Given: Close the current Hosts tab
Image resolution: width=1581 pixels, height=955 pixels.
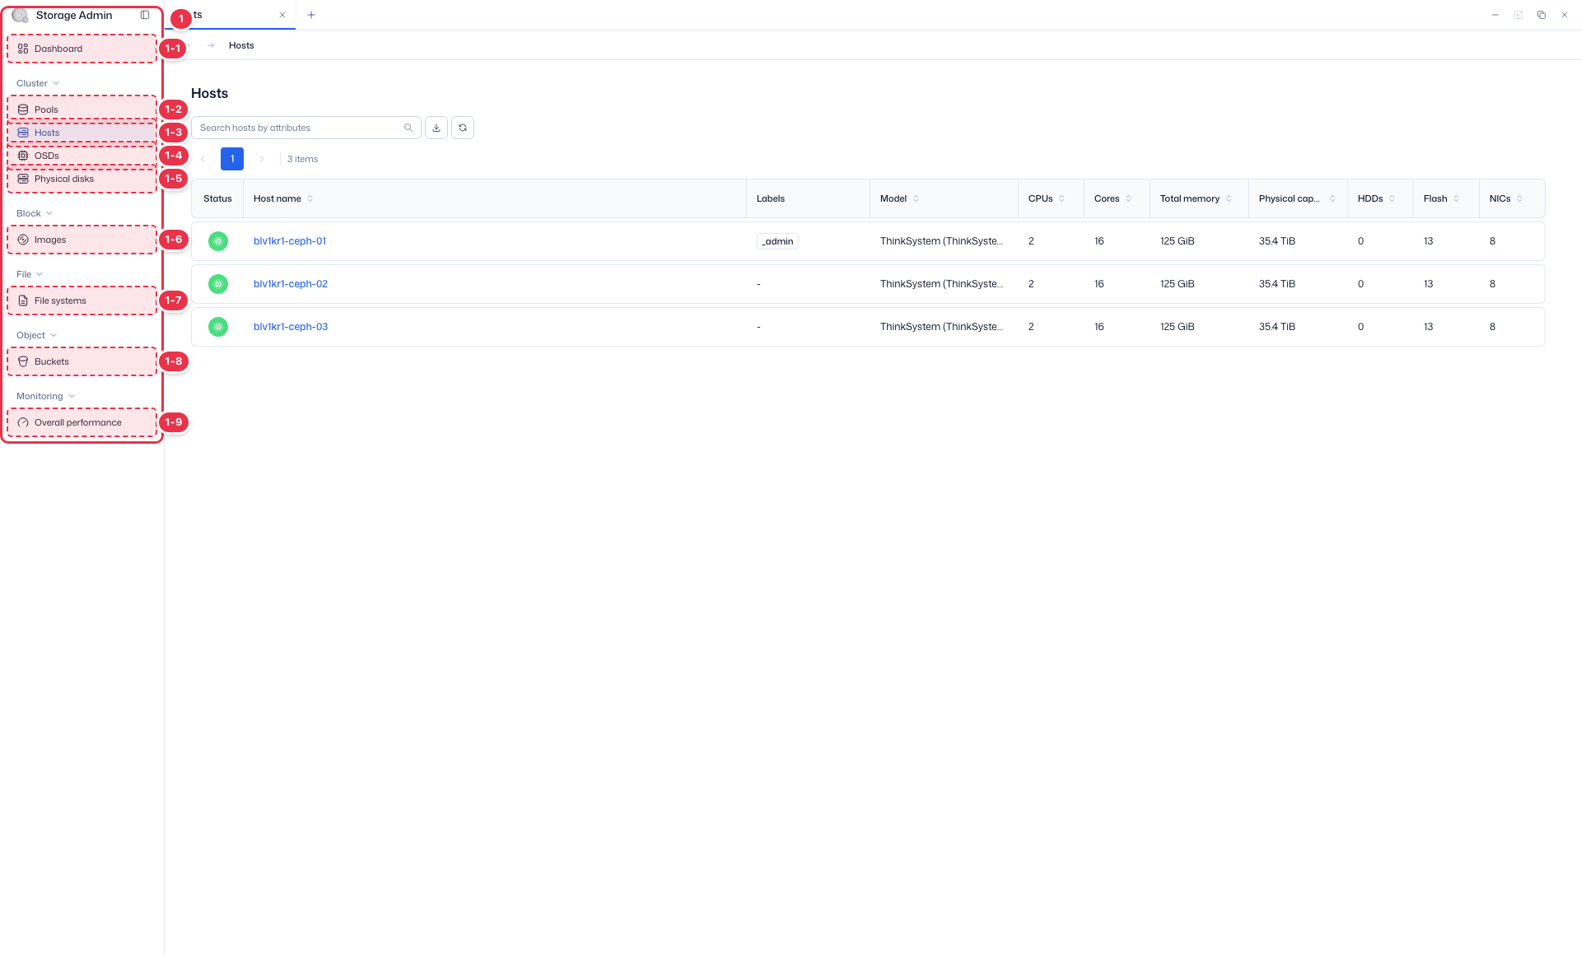Looking at the screenshot, I should pyautogui.click(x=282, y=15).
